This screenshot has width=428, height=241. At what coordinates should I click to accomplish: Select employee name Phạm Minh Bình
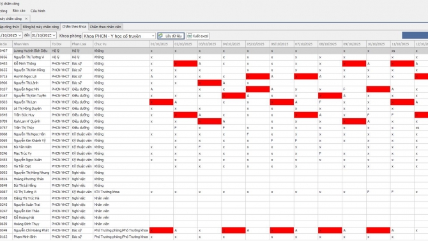(25, 237)
